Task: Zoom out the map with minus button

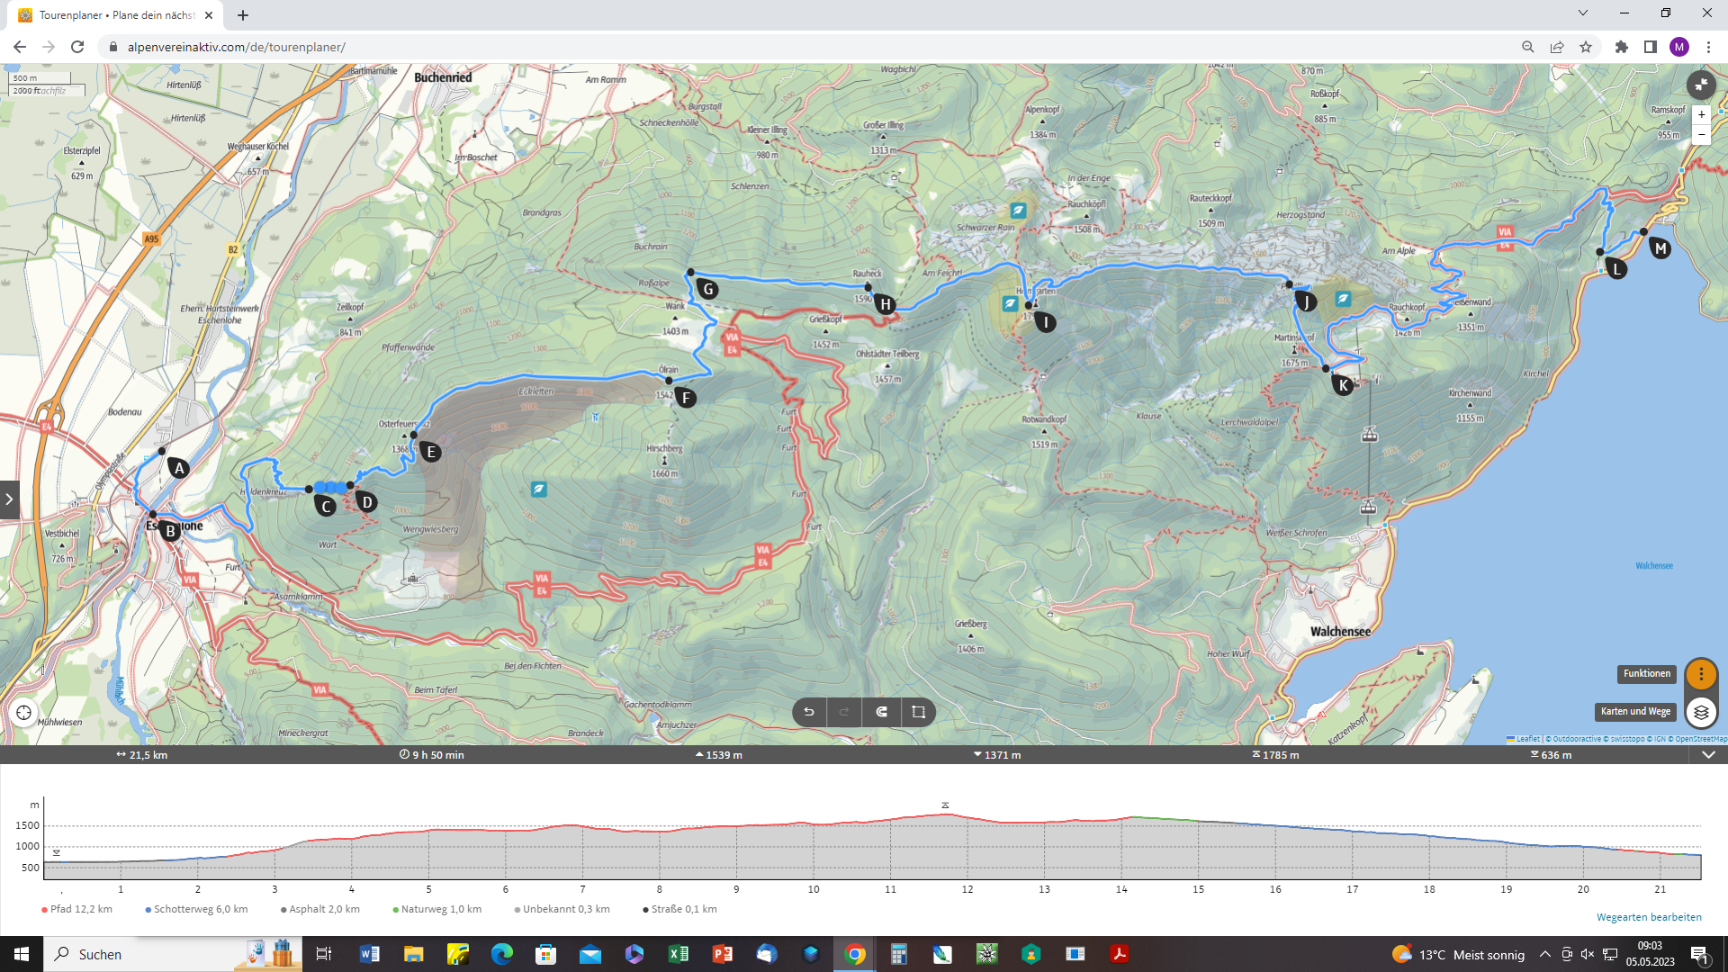Action: pyautogui.click(x=1701, y=135)
